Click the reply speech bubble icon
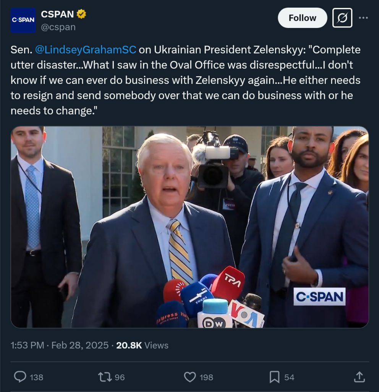The image size is (379, 392). point(20,377)
